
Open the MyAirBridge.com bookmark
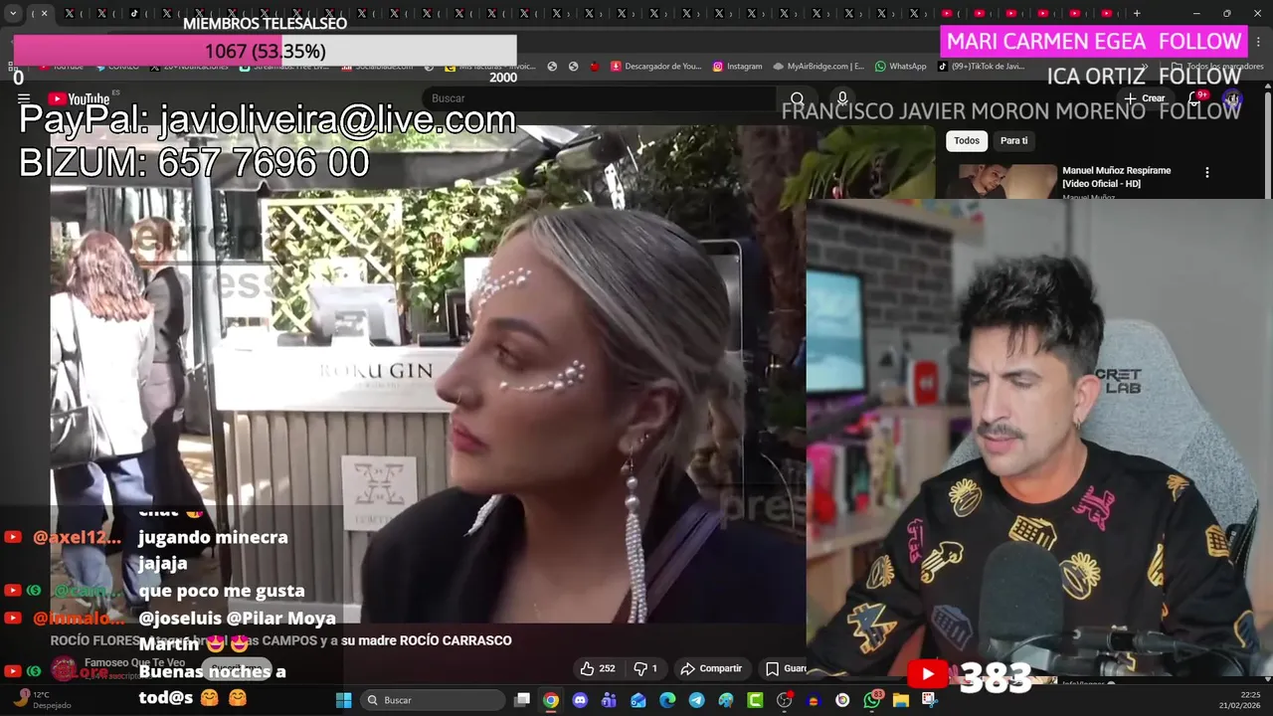[x=818, y=67]
